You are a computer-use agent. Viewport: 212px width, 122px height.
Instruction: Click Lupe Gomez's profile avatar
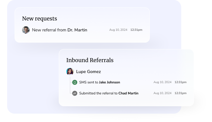tap(70, 72)
